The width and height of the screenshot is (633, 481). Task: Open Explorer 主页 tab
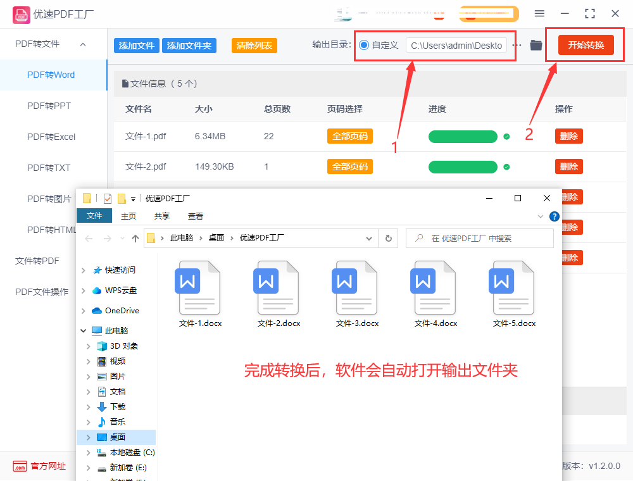click(x=128, y=216)
